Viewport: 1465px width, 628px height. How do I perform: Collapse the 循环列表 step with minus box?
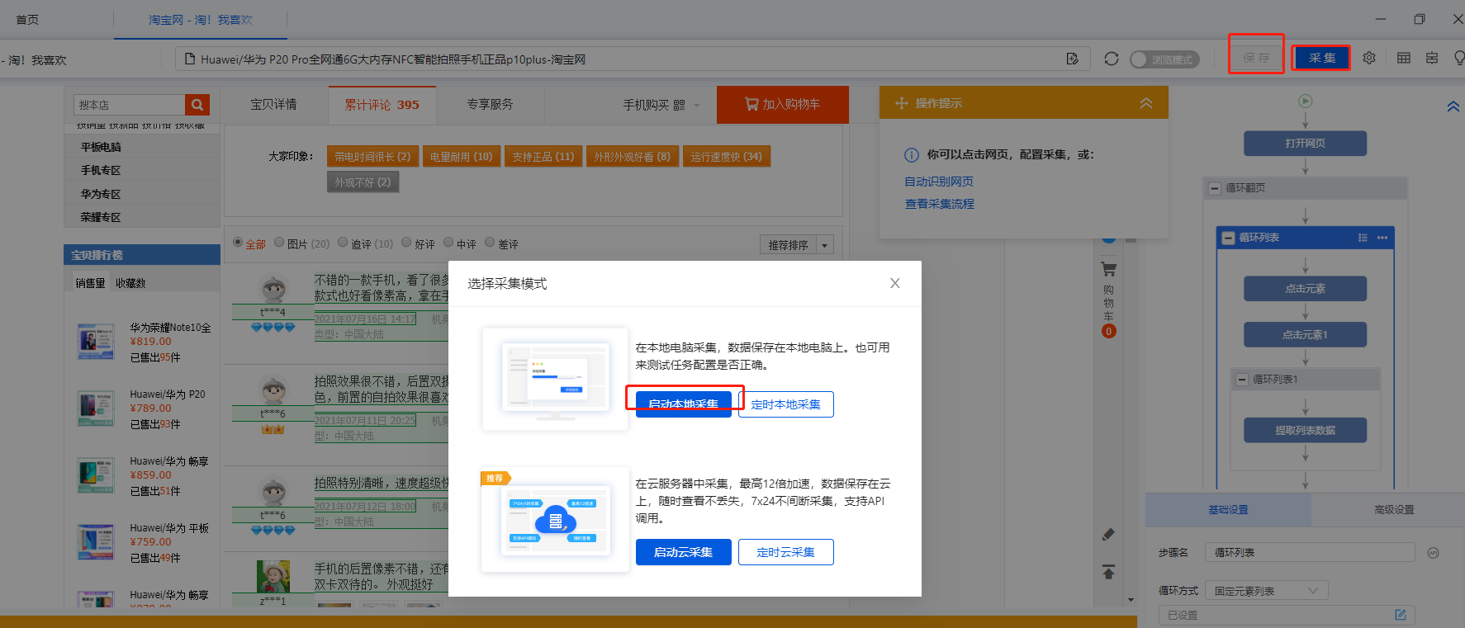pos(1228,238)
